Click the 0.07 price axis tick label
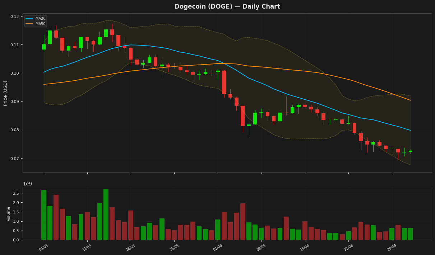The width and height of the screenshot is (435, 255). (x=15, y=159)
